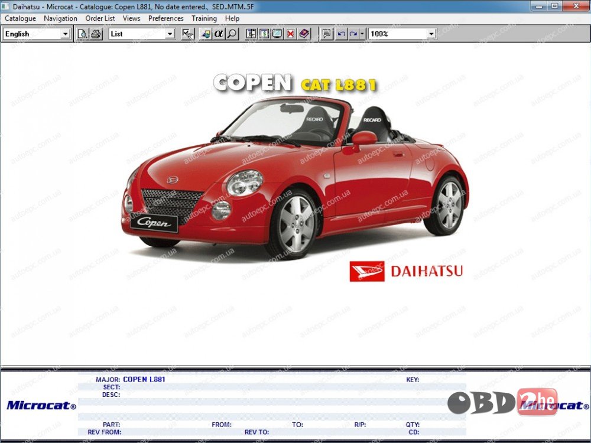Click the monitor screen toolbar icon

click(277, 34)
